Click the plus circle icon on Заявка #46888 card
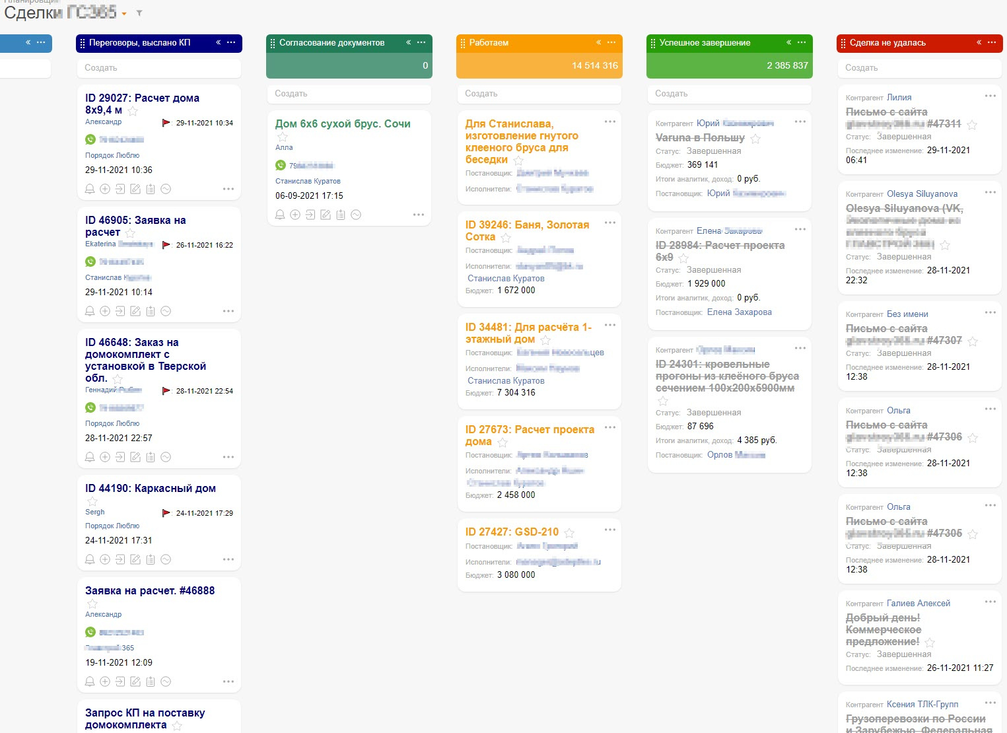 click(105, 681)
